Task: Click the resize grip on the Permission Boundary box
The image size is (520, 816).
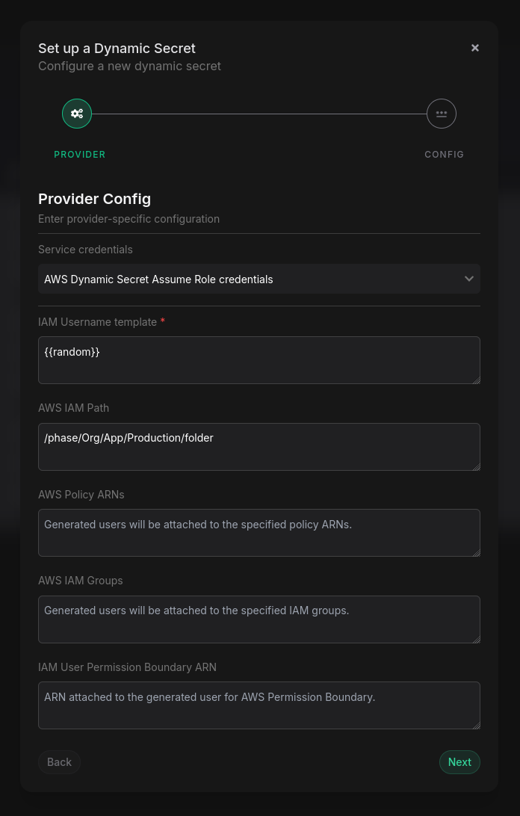Action: click(x=476, y=726)
